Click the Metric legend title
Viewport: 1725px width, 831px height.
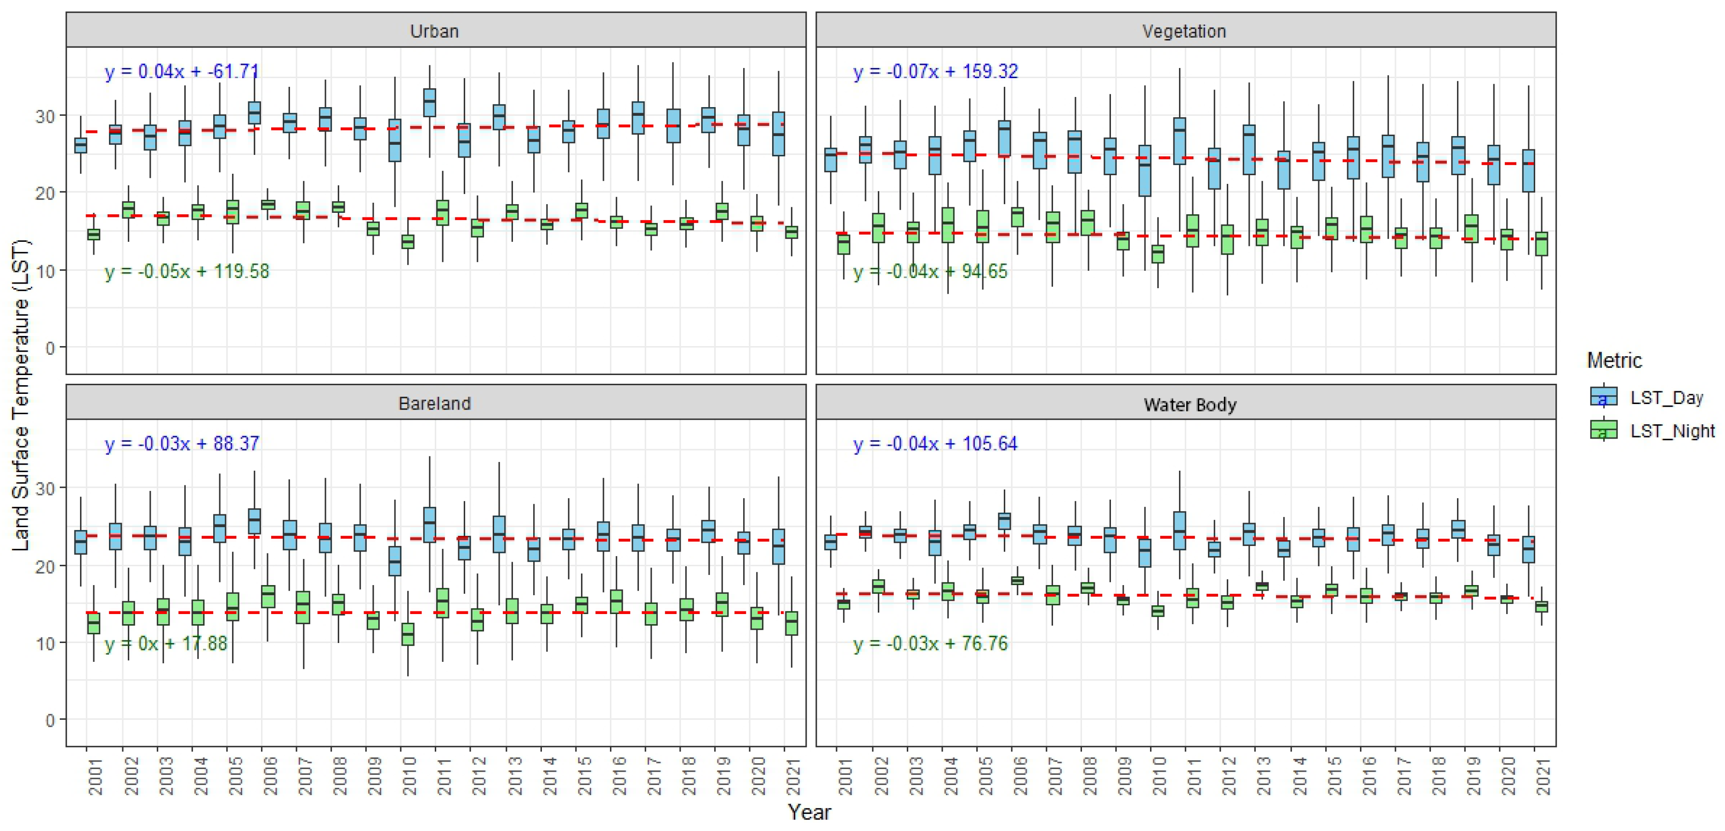pyautogui.click(x=1614, y=360)
